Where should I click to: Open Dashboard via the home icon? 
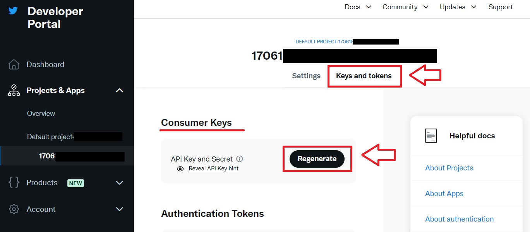pyautogui.click(x=14, y=64)
